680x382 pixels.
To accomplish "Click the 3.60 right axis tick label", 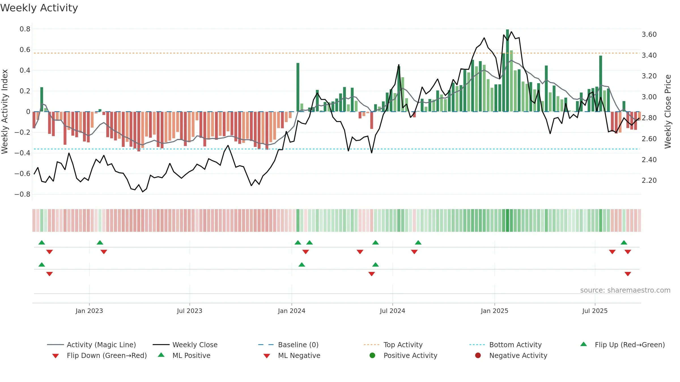I will (x=649, y=34).
